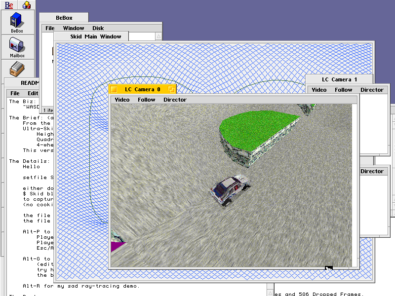Click the card file tray icon below Mailbox

(x=17, y=69)
